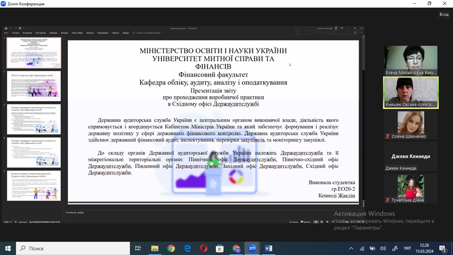Open PowerPoint quick access toolbar customize arrow
Viewport: 453px width, 255px height.
coord(24,28)
